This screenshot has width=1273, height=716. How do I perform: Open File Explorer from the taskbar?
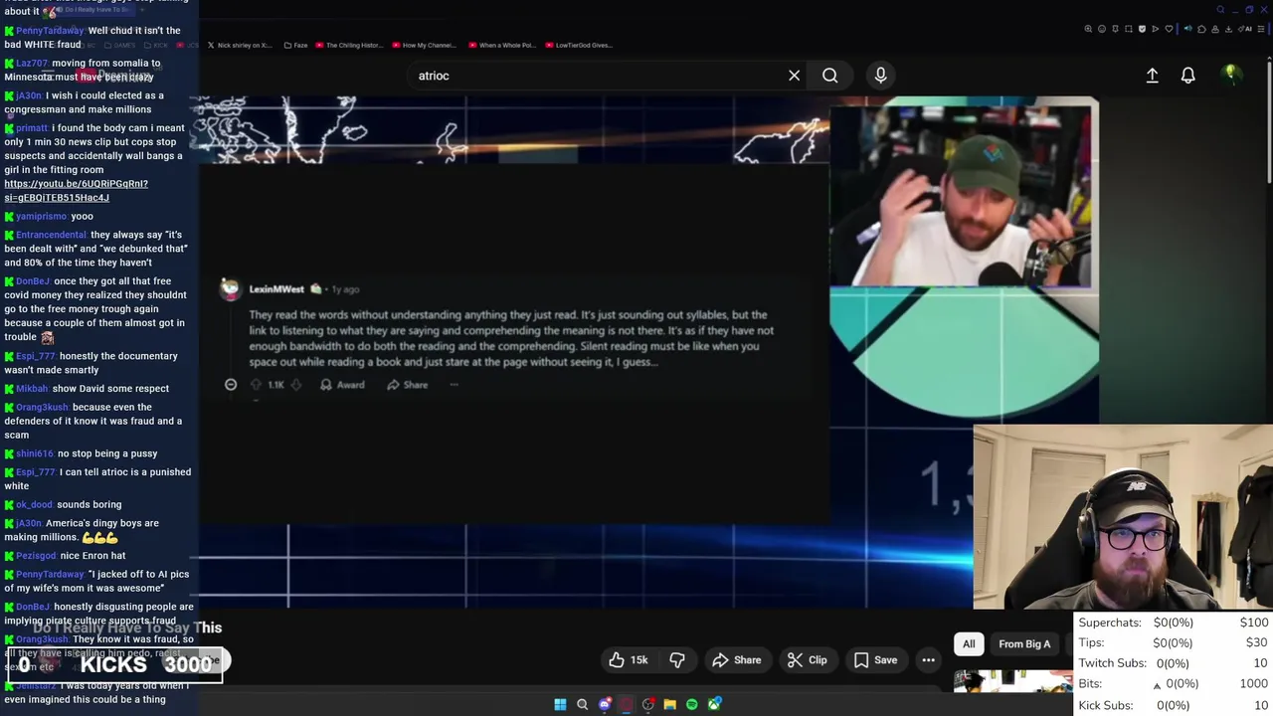click(x=669, y=704)
